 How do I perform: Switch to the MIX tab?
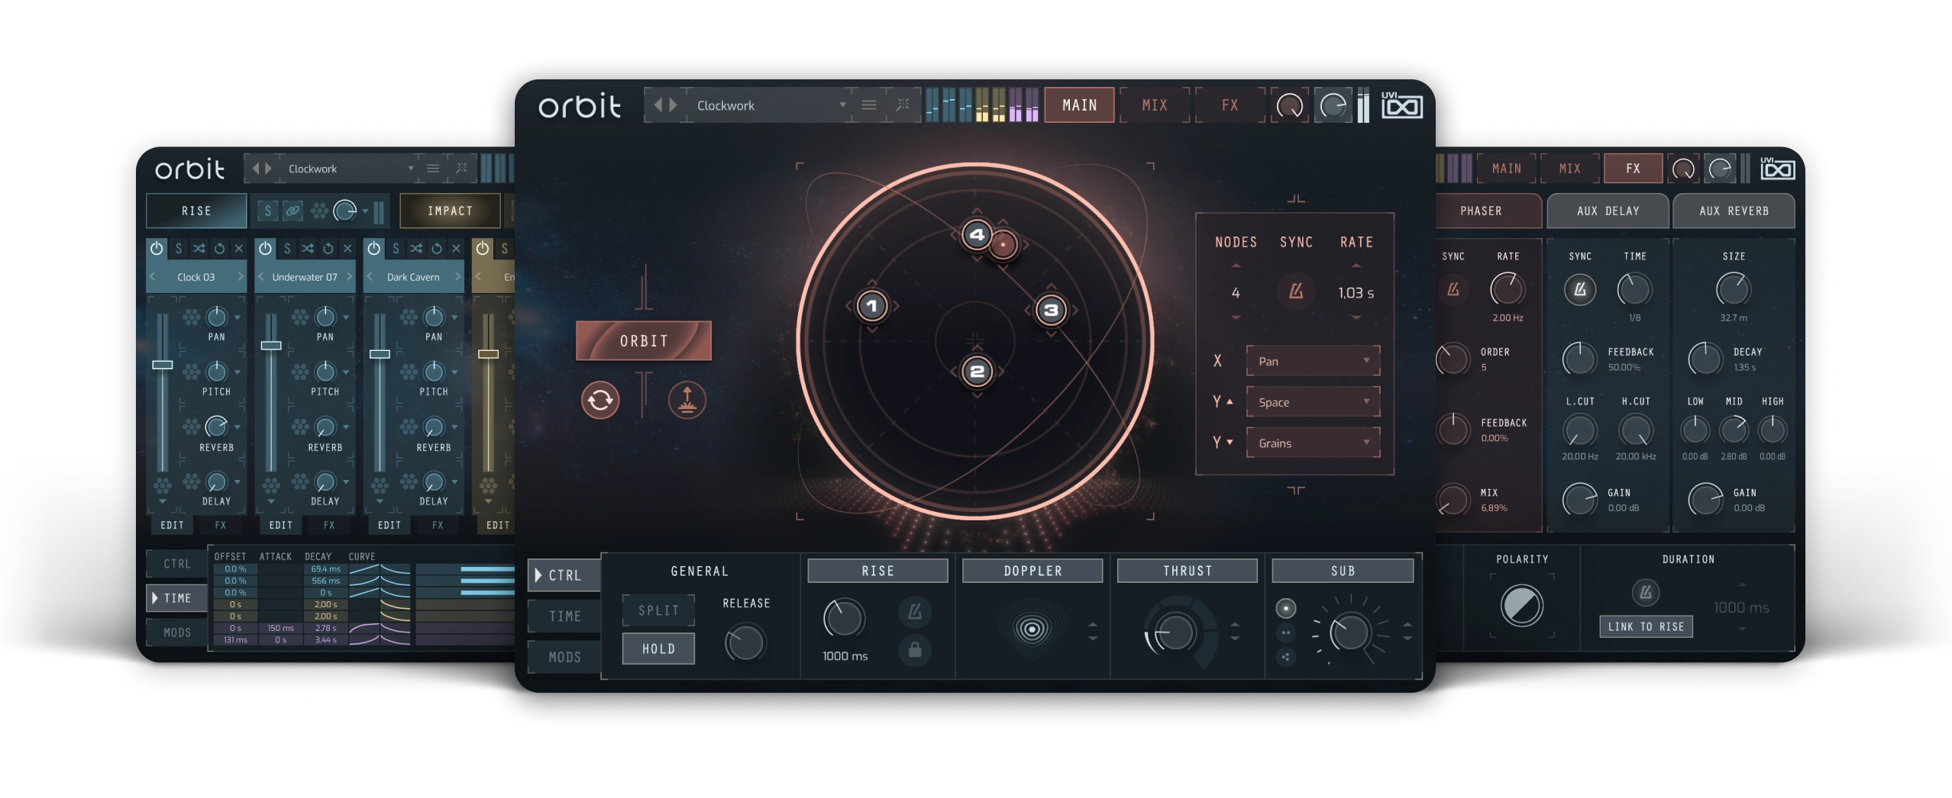[1154, 105]
